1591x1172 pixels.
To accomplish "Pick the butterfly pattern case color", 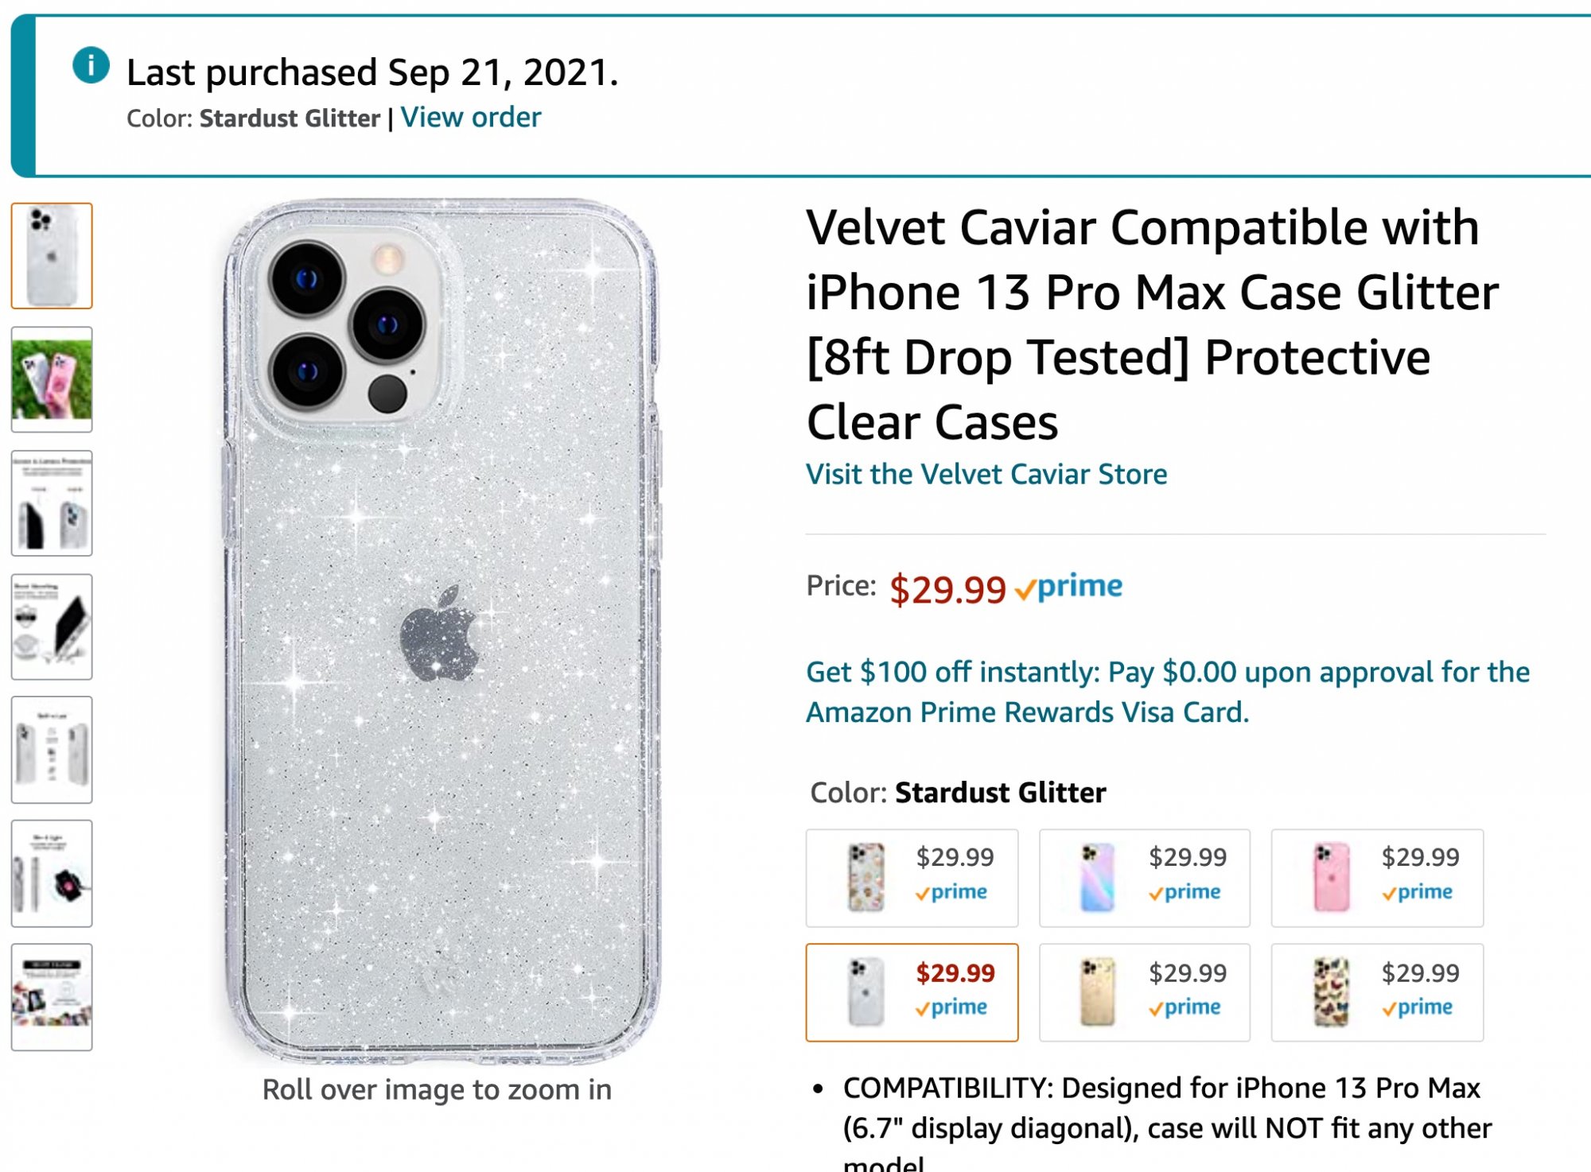I will coord(1377,992).
